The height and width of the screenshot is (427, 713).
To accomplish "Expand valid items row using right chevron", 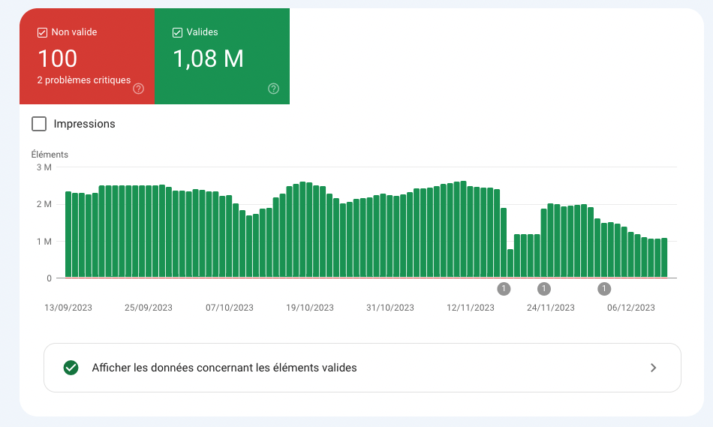I will click(x=653, y=368).
